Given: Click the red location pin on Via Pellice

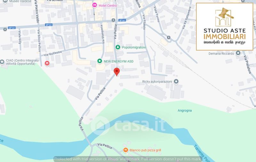Looking at the screenshot, I should 116,72.
